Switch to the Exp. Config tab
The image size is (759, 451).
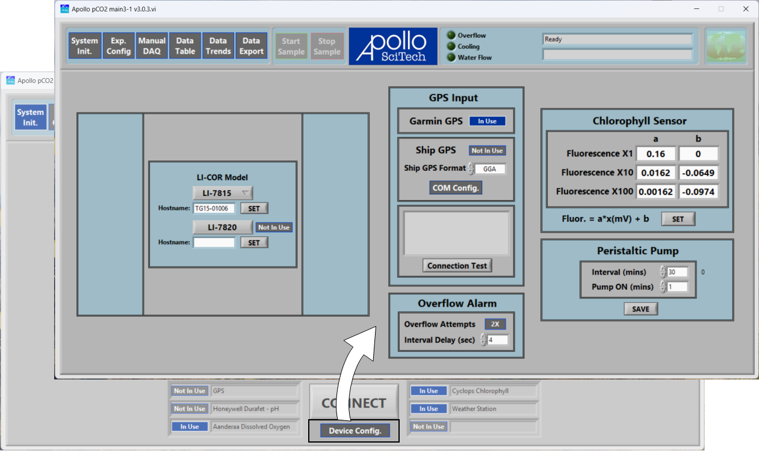(x=119, y=46)
